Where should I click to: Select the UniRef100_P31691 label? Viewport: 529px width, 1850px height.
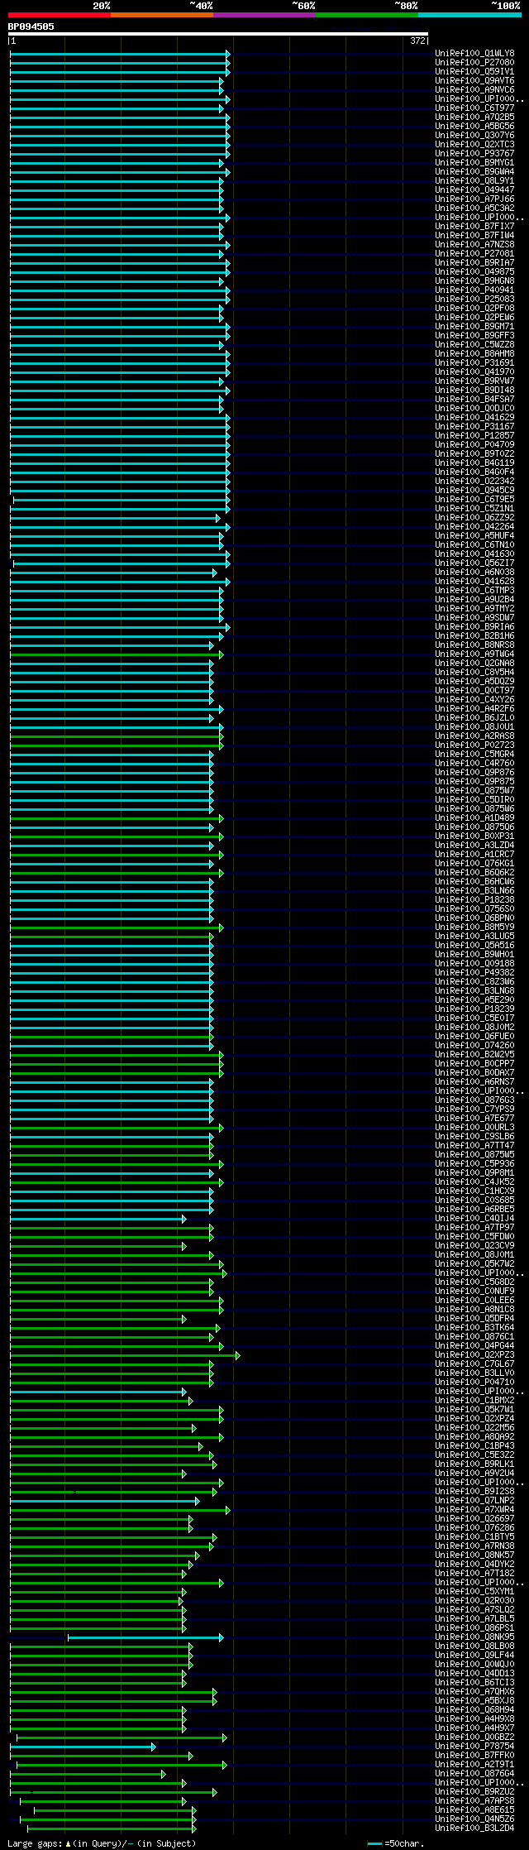(x=474, y=363)
